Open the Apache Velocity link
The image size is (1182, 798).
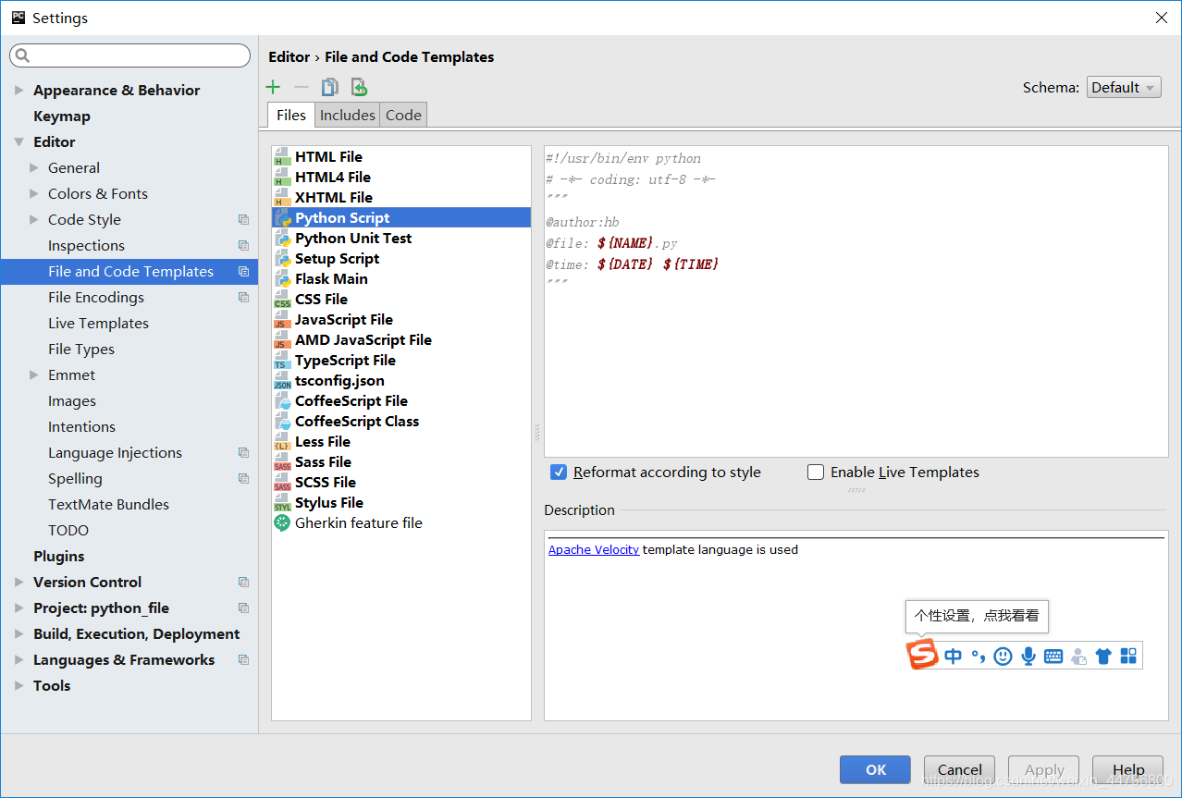click(594, 550)
